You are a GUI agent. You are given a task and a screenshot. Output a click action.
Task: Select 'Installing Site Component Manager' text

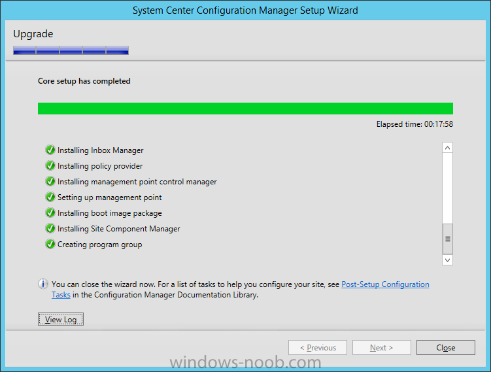point(119,229)
